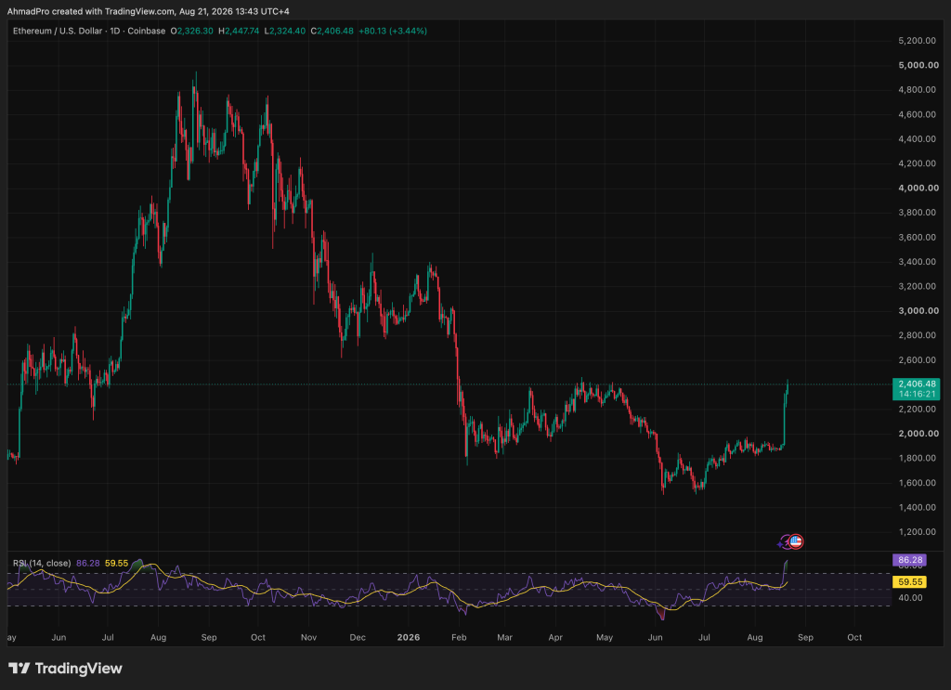Viewport: 951px width, 690px height.
Task: Click the 4,200.00 price scale label
Action: tap(918, 163)
